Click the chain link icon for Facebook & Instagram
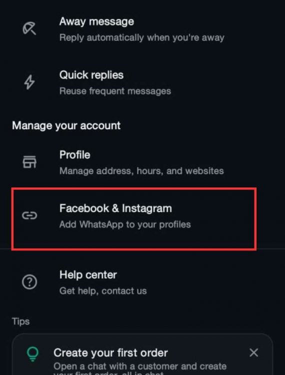Screen dimensions: 285x375 pyautogui.click(x=29, y=215)
